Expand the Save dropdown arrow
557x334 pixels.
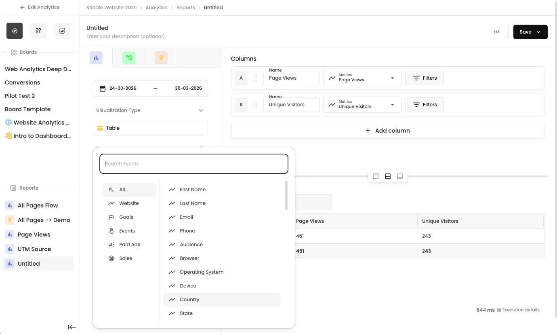[538, 32]
